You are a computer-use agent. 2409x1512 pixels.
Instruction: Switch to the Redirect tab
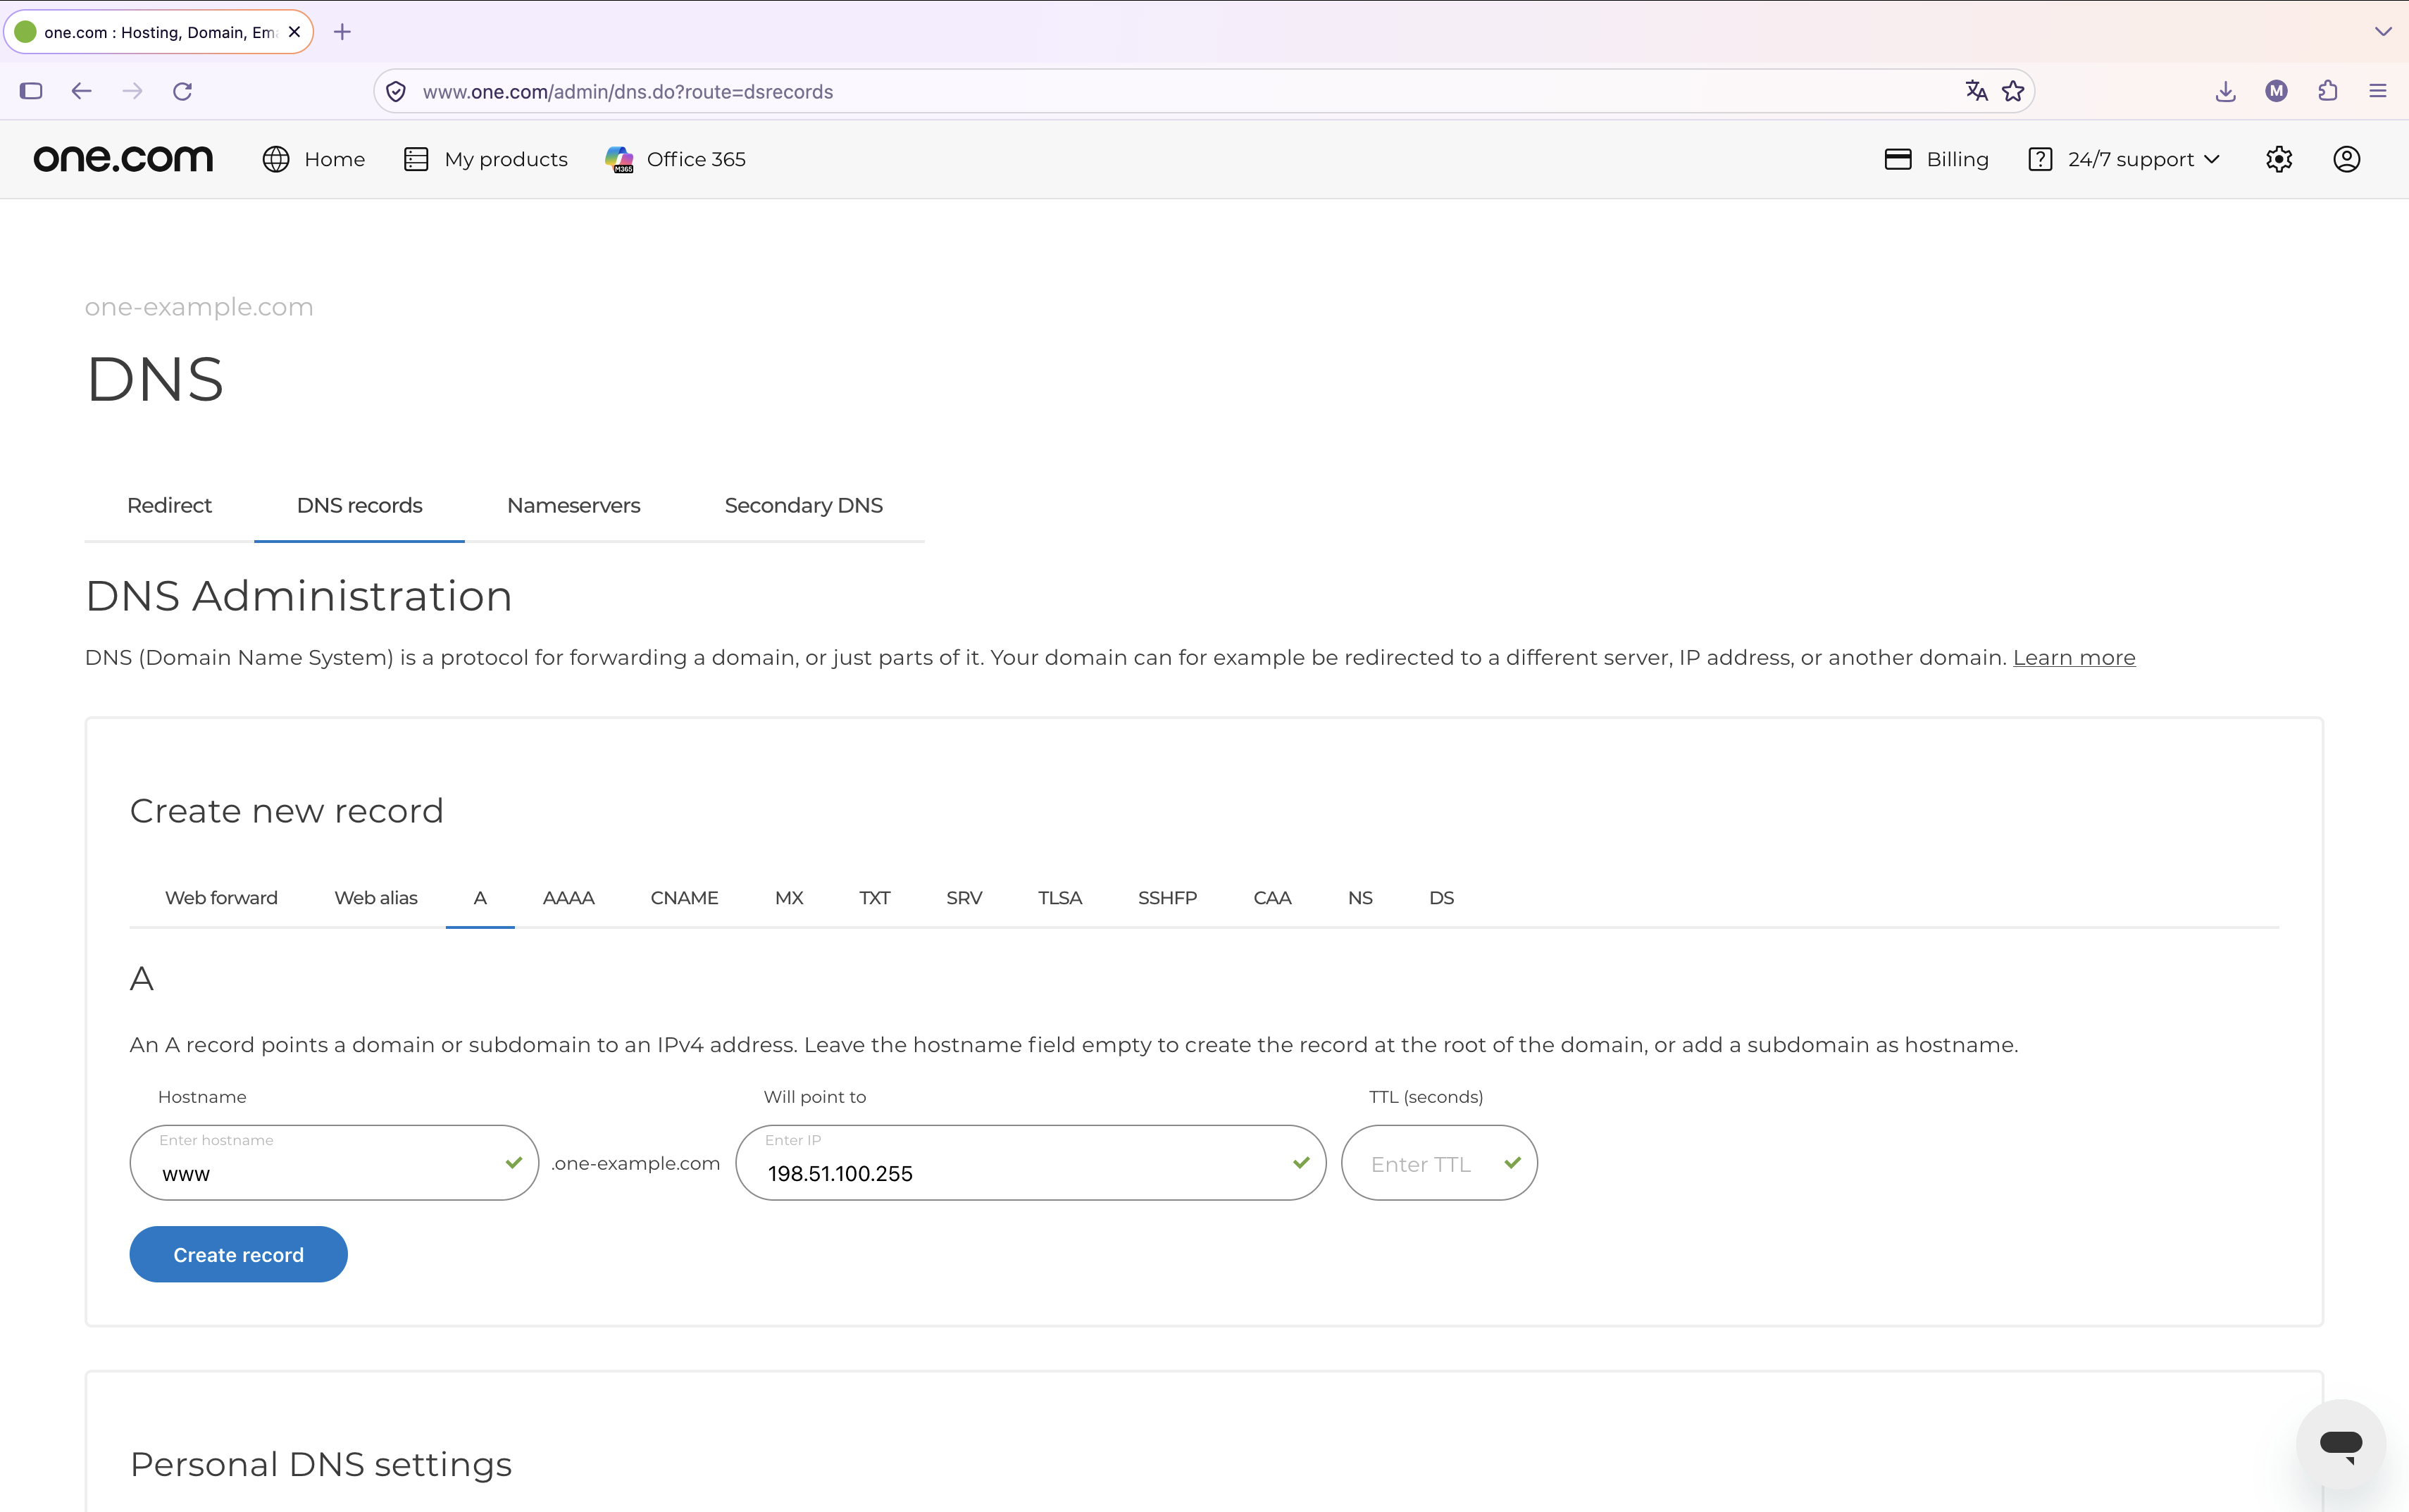169,505
